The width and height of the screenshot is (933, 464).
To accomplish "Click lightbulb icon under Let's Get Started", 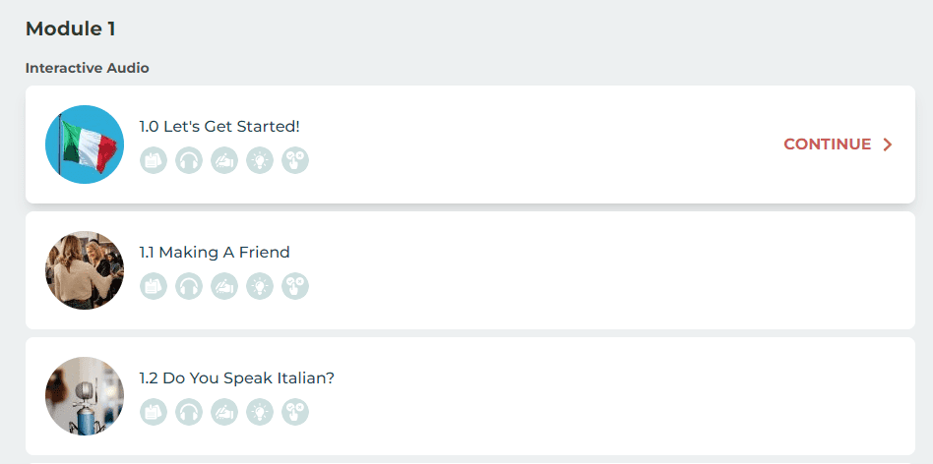I will 260,160.
